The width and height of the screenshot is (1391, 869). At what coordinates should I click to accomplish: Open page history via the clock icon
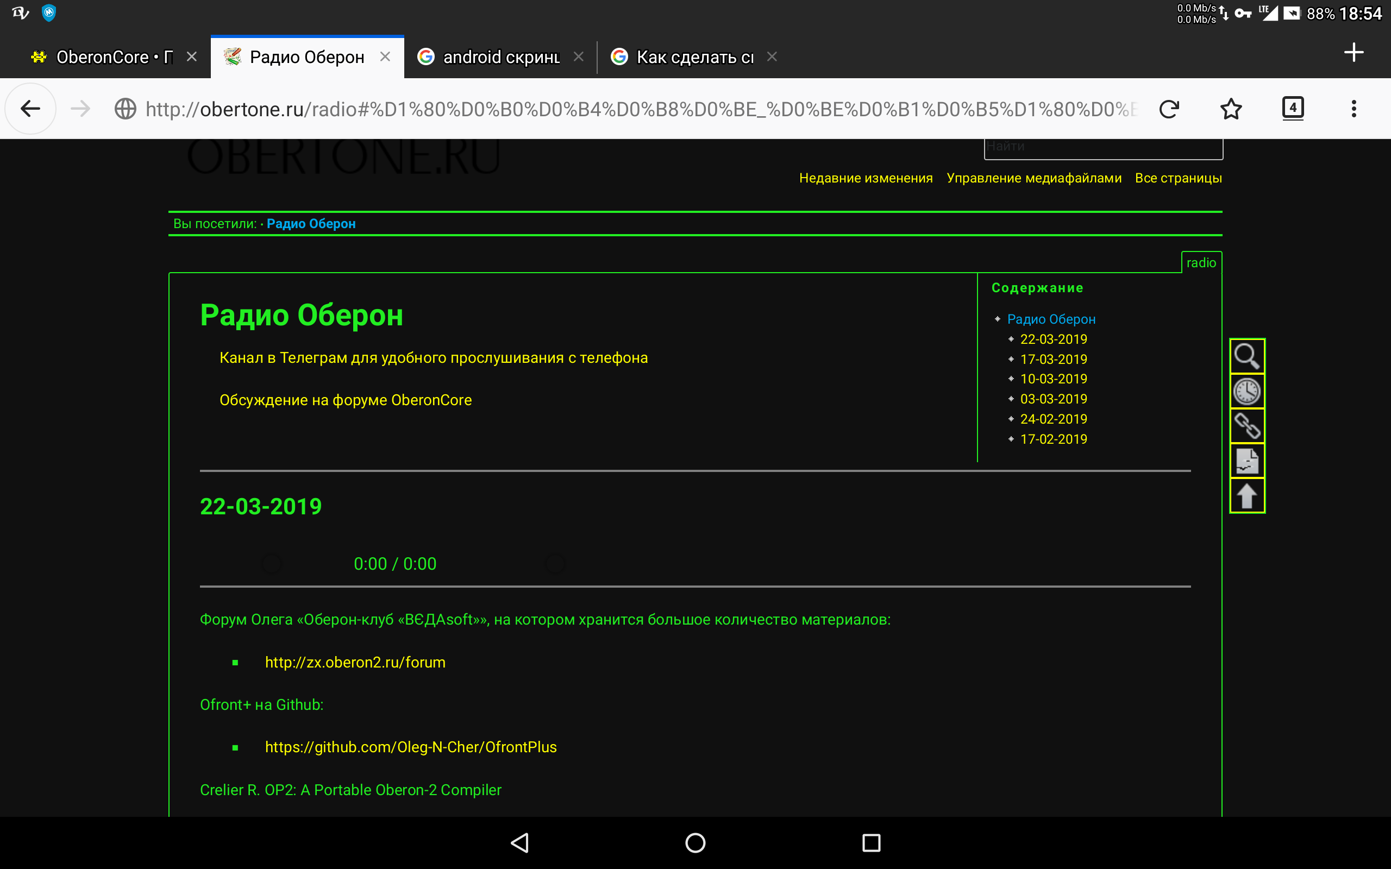(x=1246, y=392)
